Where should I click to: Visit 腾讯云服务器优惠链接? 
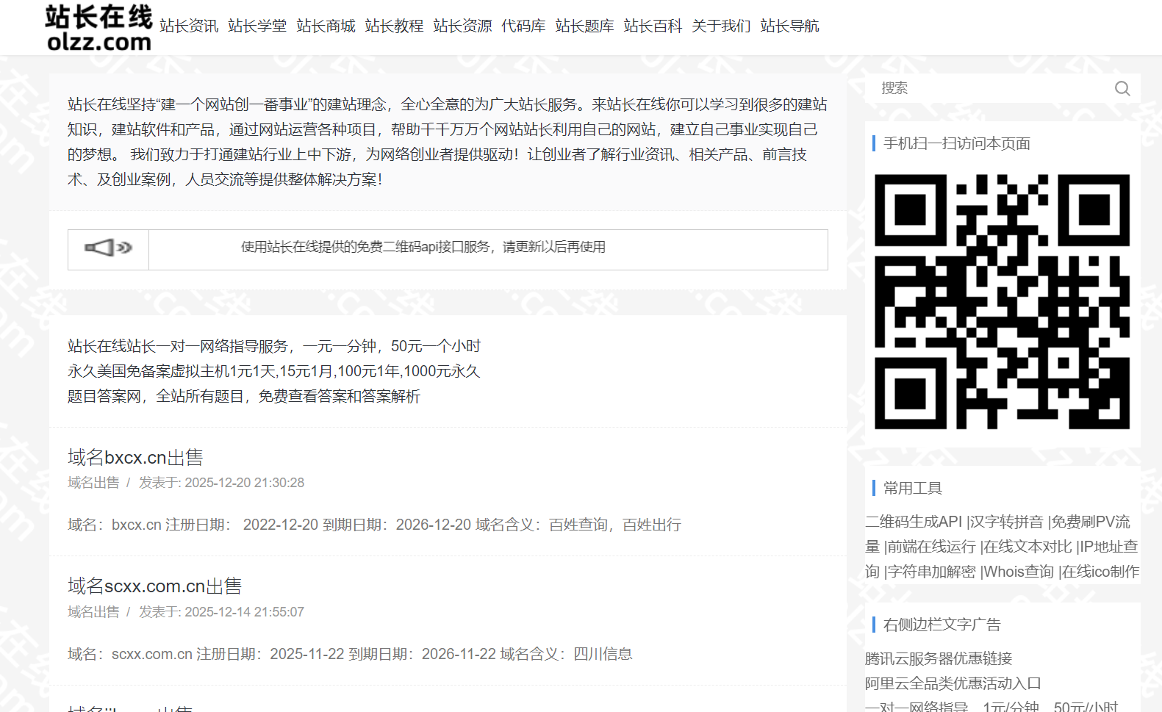click(x=939, y=658)
